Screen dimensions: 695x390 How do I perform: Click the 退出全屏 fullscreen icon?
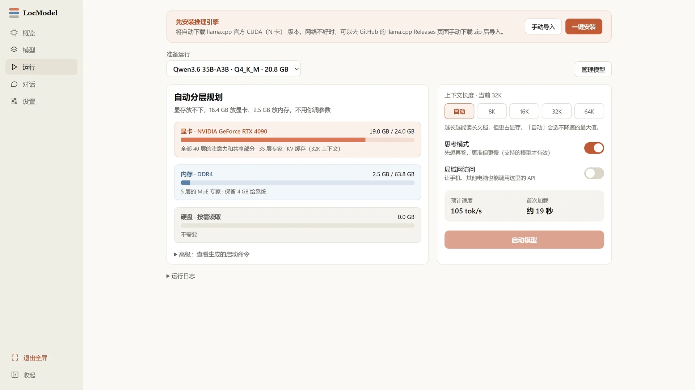coord(15,357)
